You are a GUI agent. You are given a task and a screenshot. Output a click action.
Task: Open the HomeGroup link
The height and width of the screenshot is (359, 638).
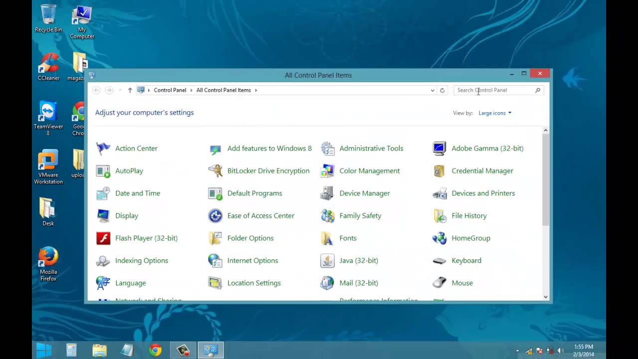coord(471,238)
